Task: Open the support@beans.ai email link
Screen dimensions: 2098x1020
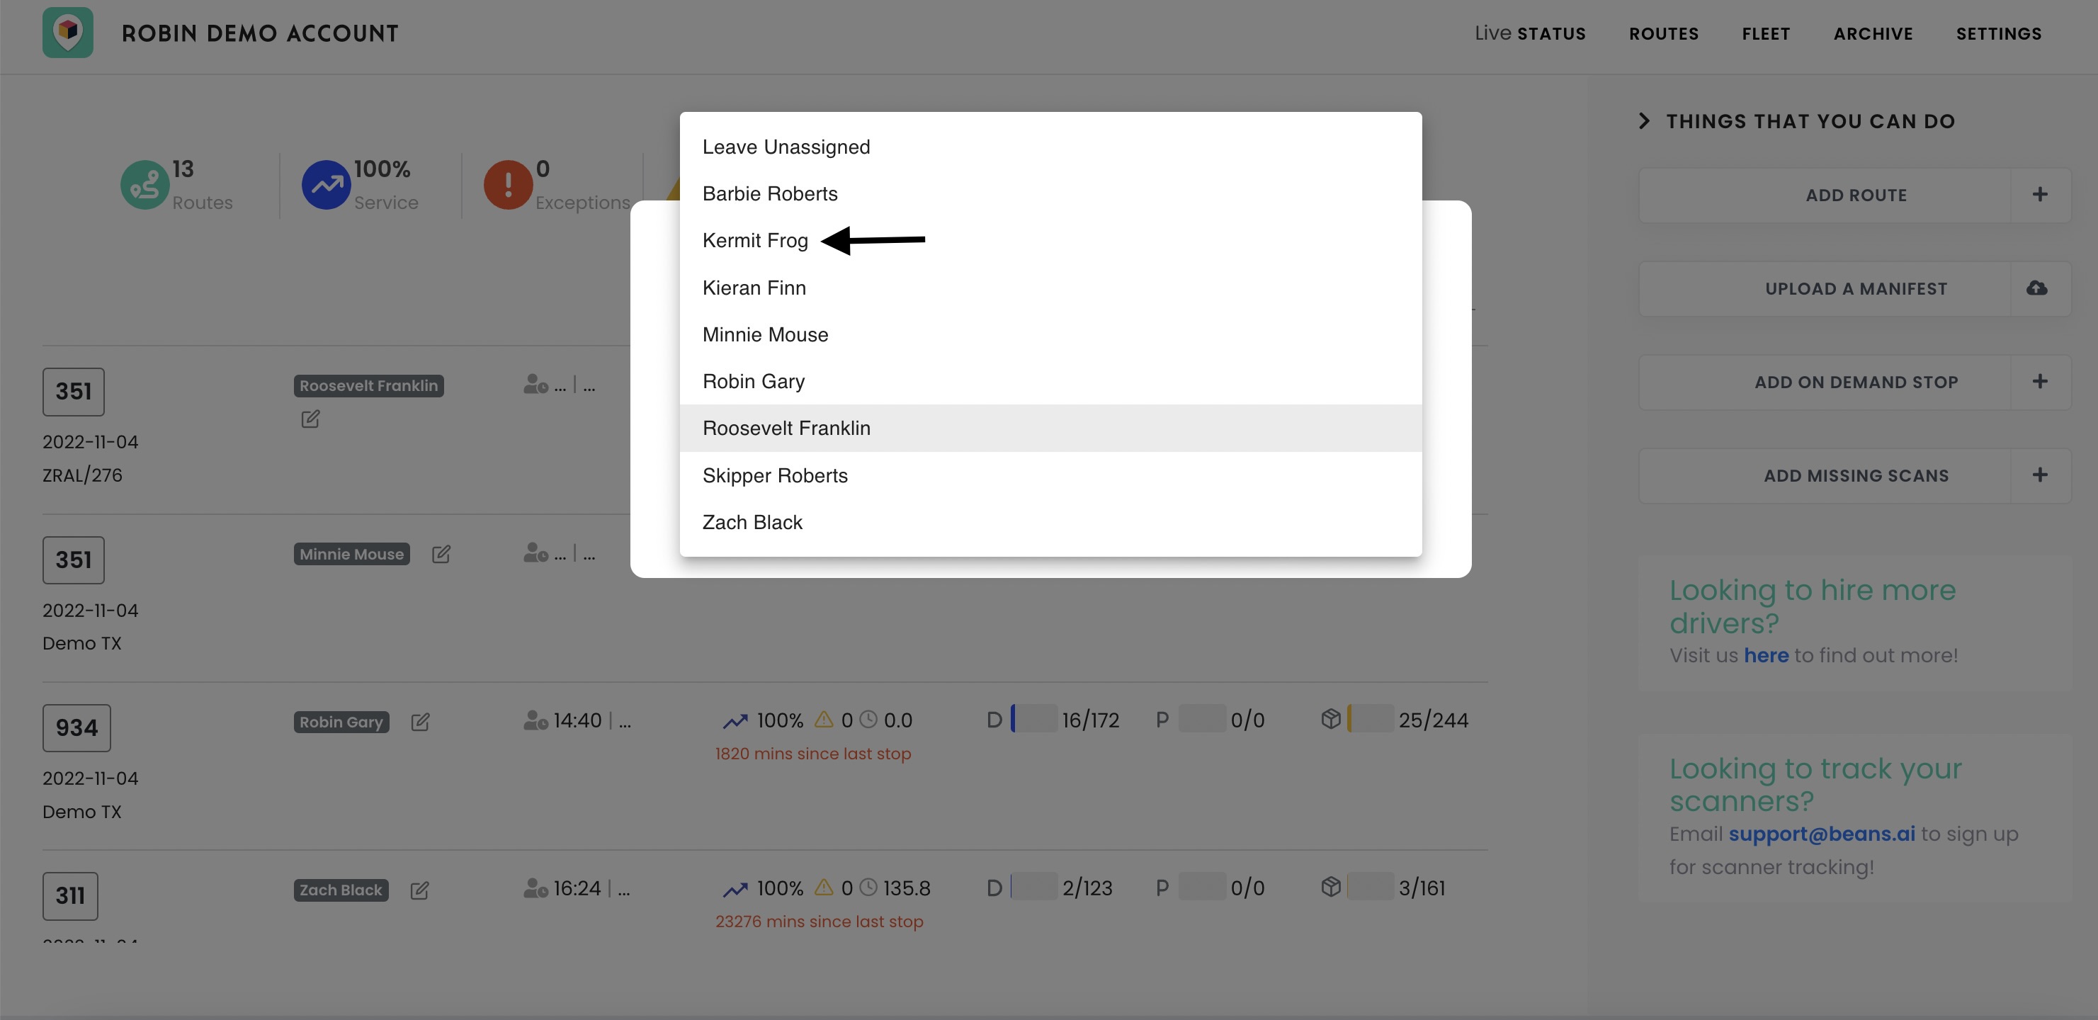Action: point(1821,834)
